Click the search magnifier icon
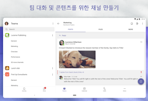This screenshot has width=148, height=101. point(6,29)
